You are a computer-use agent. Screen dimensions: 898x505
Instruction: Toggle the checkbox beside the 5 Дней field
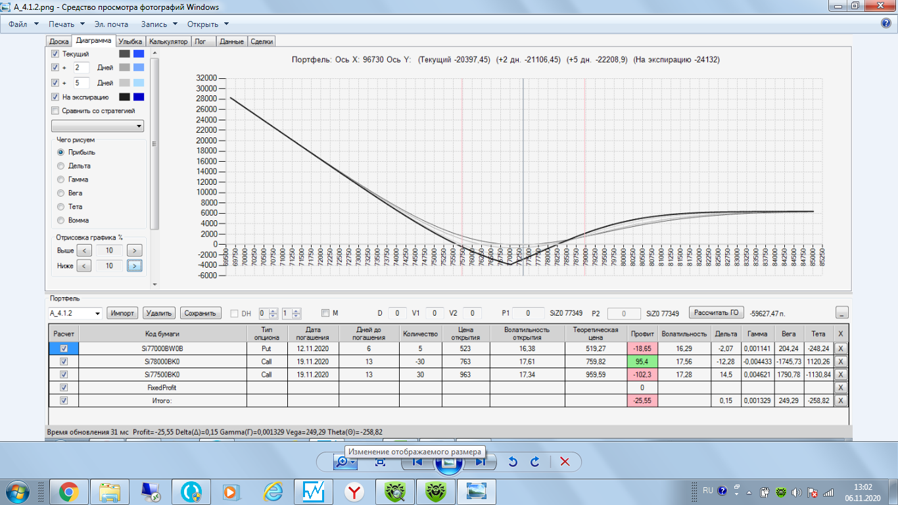[55, 83]
